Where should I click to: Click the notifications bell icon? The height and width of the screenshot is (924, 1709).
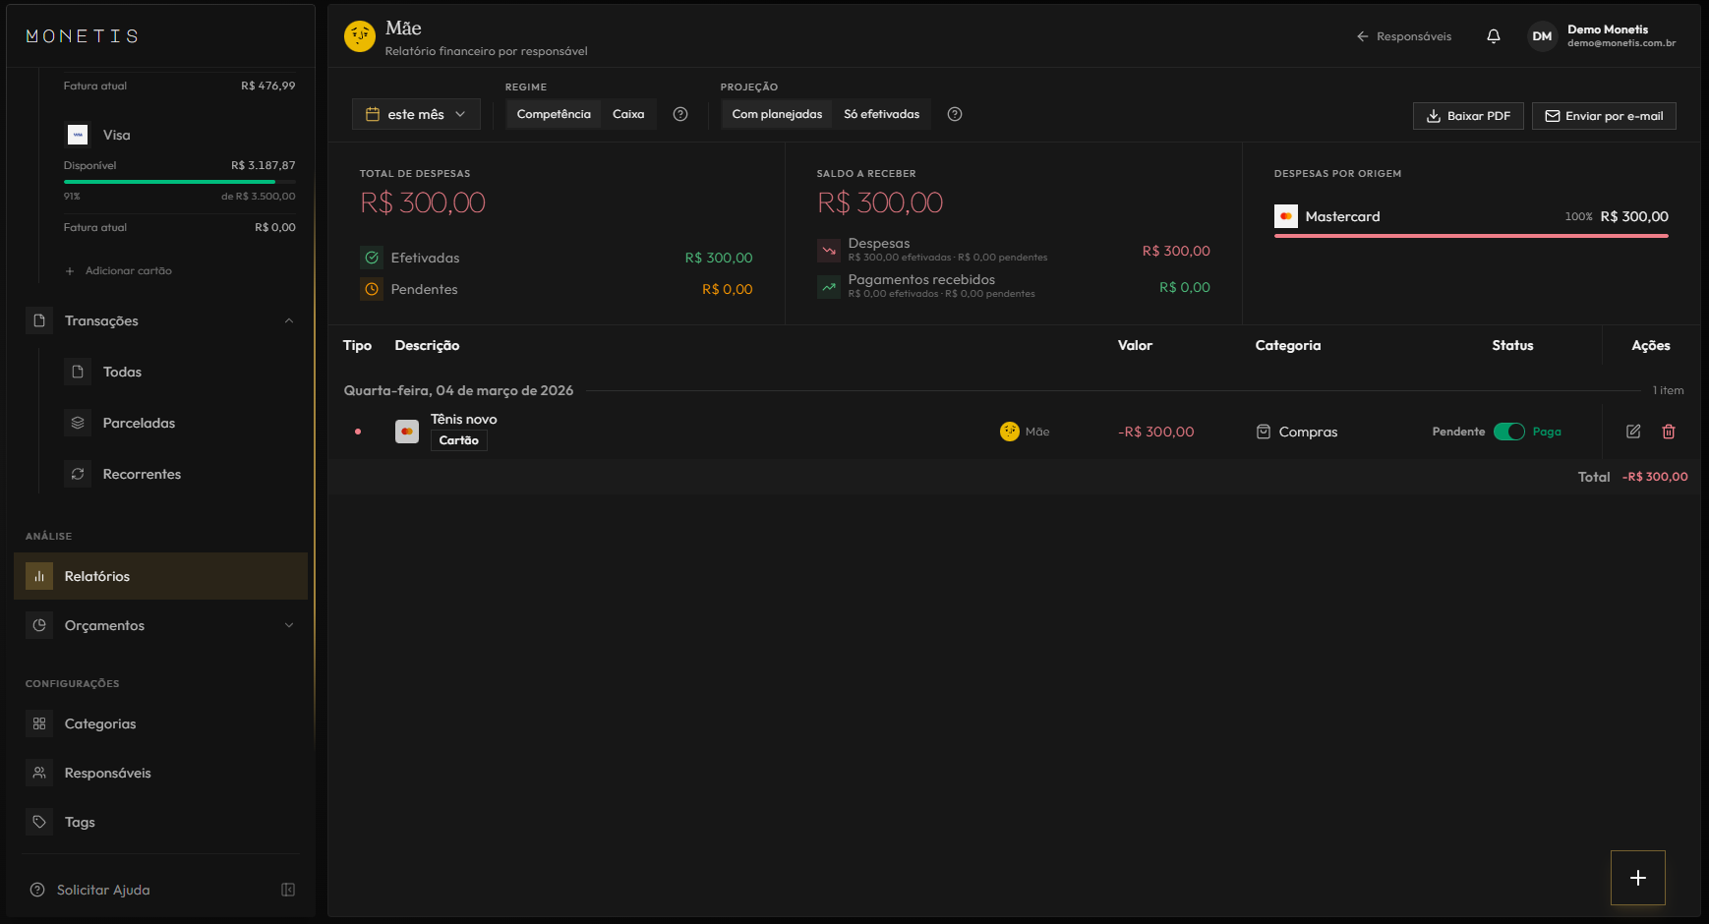coord(1494,36)
